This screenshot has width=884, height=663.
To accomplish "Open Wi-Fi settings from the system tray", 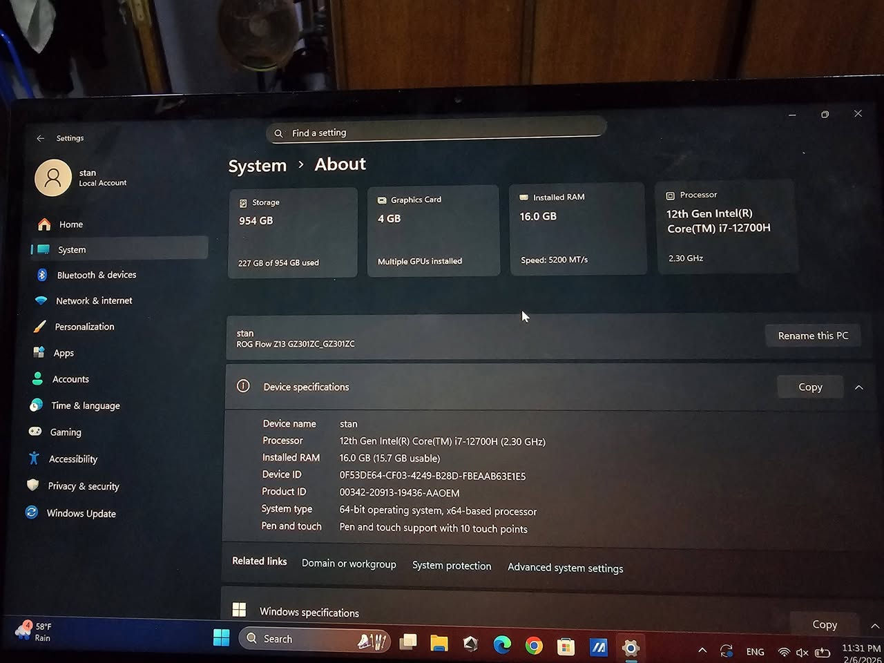I will coord(784,651).
